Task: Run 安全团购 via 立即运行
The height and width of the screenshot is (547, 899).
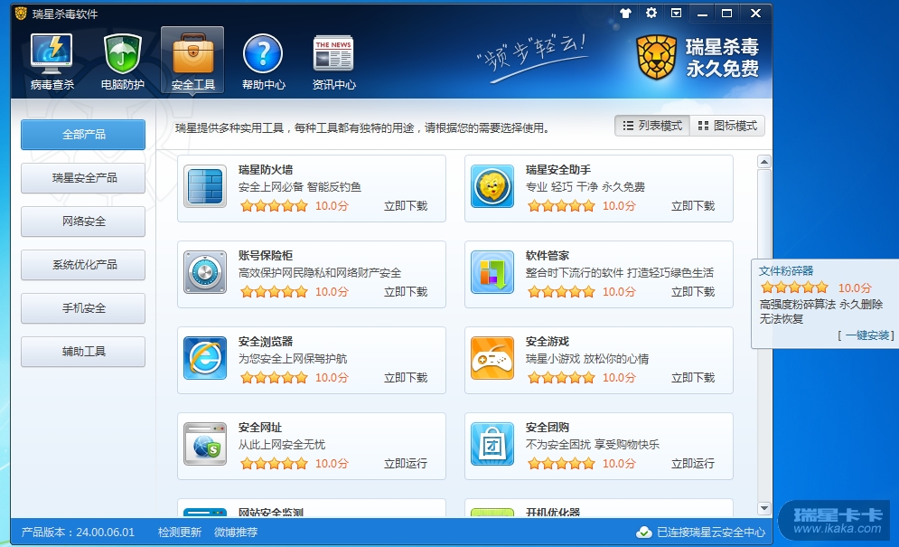Action: pyautogui.click(x=693, y=463)
